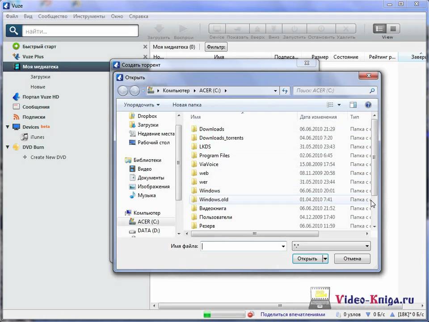Select iTunes under Devices
The width and height of the screenshot is (429, 322).
pos(37,137)
